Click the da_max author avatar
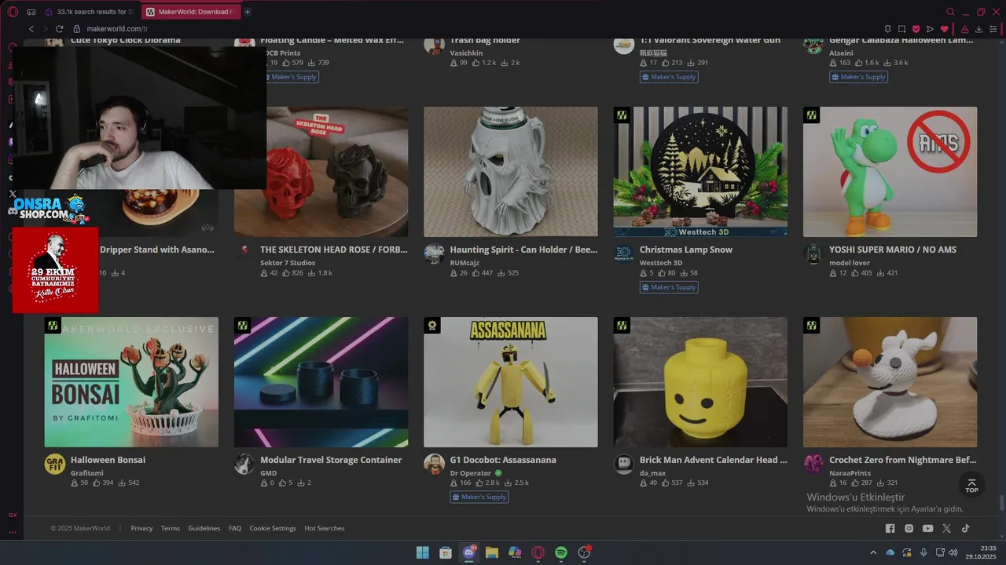Image resolution: width=1006 pixels, height=565 pixels. coord(624,464)
